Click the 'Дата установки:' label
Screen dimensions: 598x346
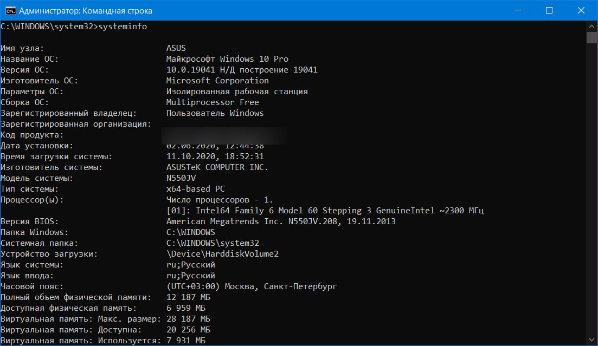point(37,146)
